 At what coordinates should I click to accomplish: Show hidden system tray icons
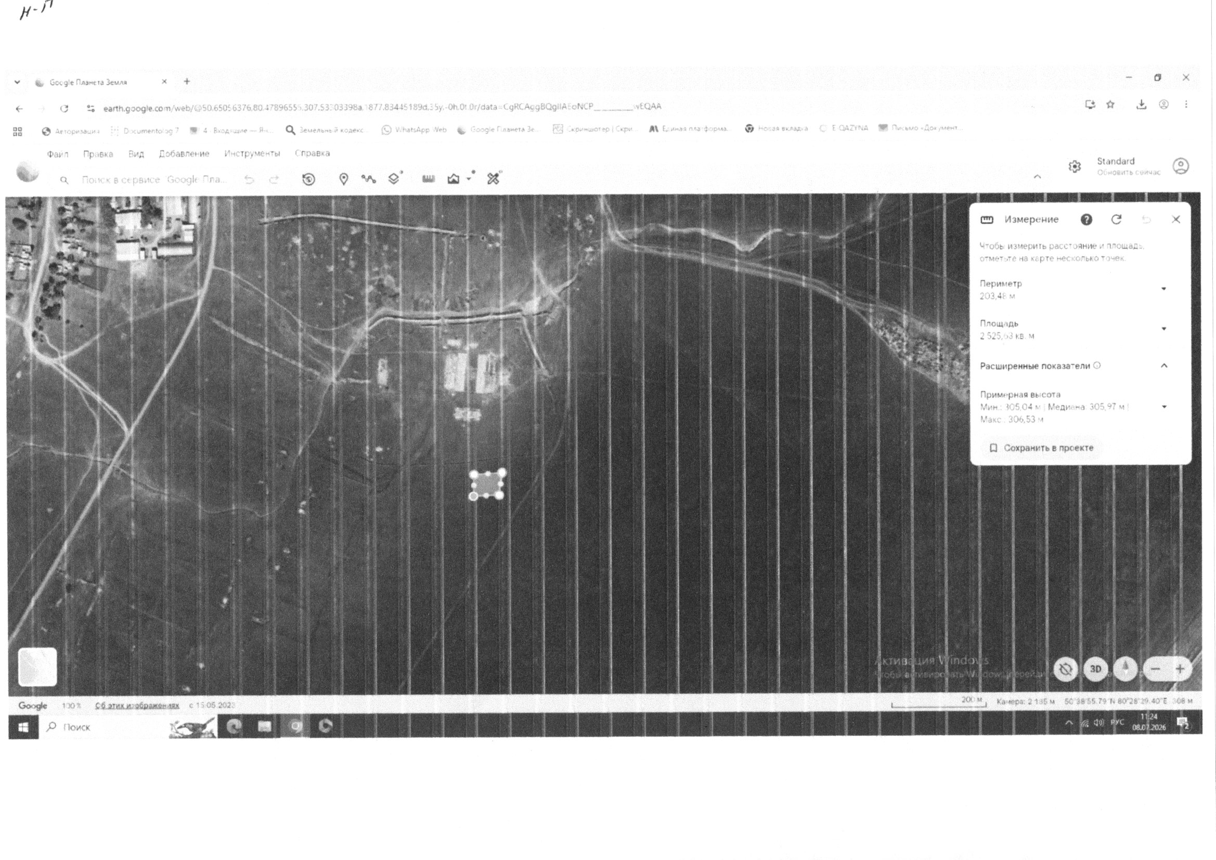pos(1069,723)
